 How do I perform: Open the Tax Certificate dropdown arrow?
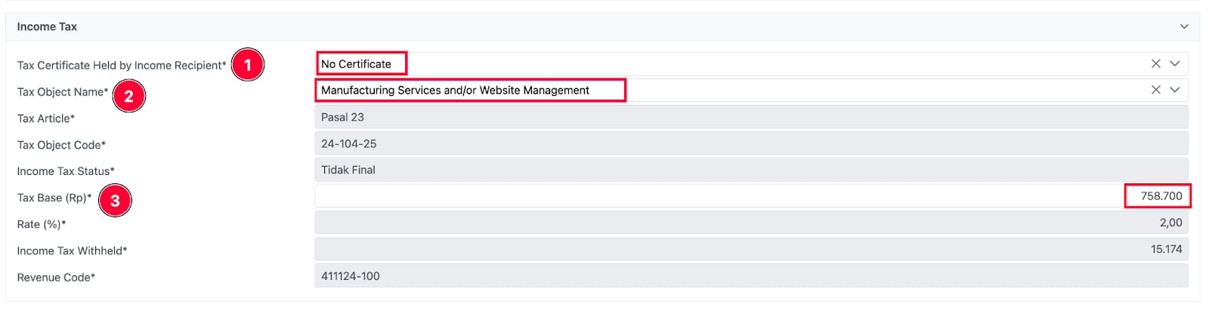click(1175, 64)
